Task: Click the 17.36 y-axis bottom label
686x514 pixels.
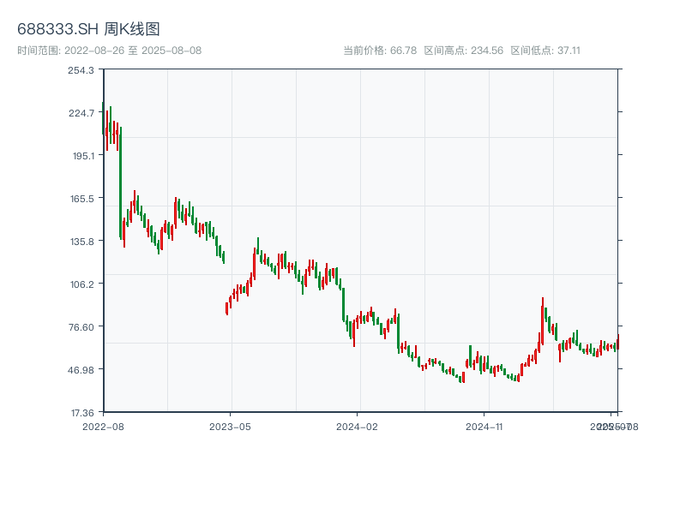Action: point(81,413)
